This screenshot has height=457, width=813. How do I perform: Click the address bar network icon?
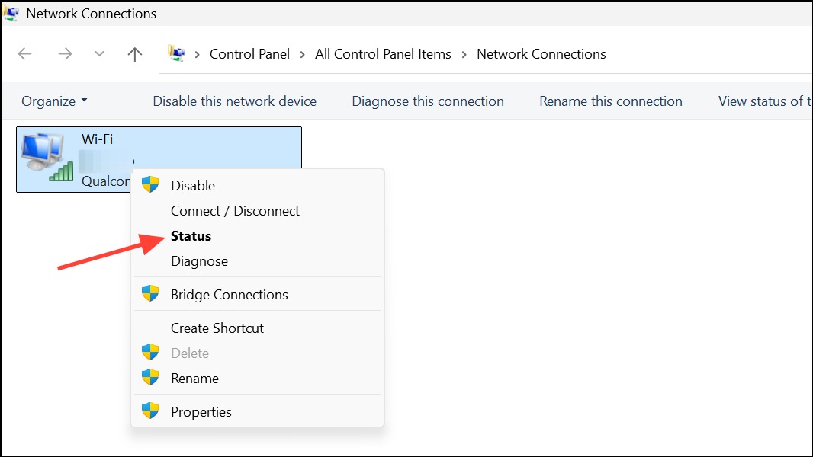(x=176, y=53)
